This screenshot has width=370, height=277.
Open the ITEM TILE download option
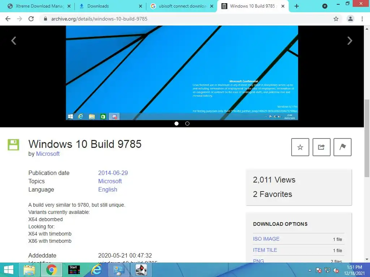click(x=265, y=250)
